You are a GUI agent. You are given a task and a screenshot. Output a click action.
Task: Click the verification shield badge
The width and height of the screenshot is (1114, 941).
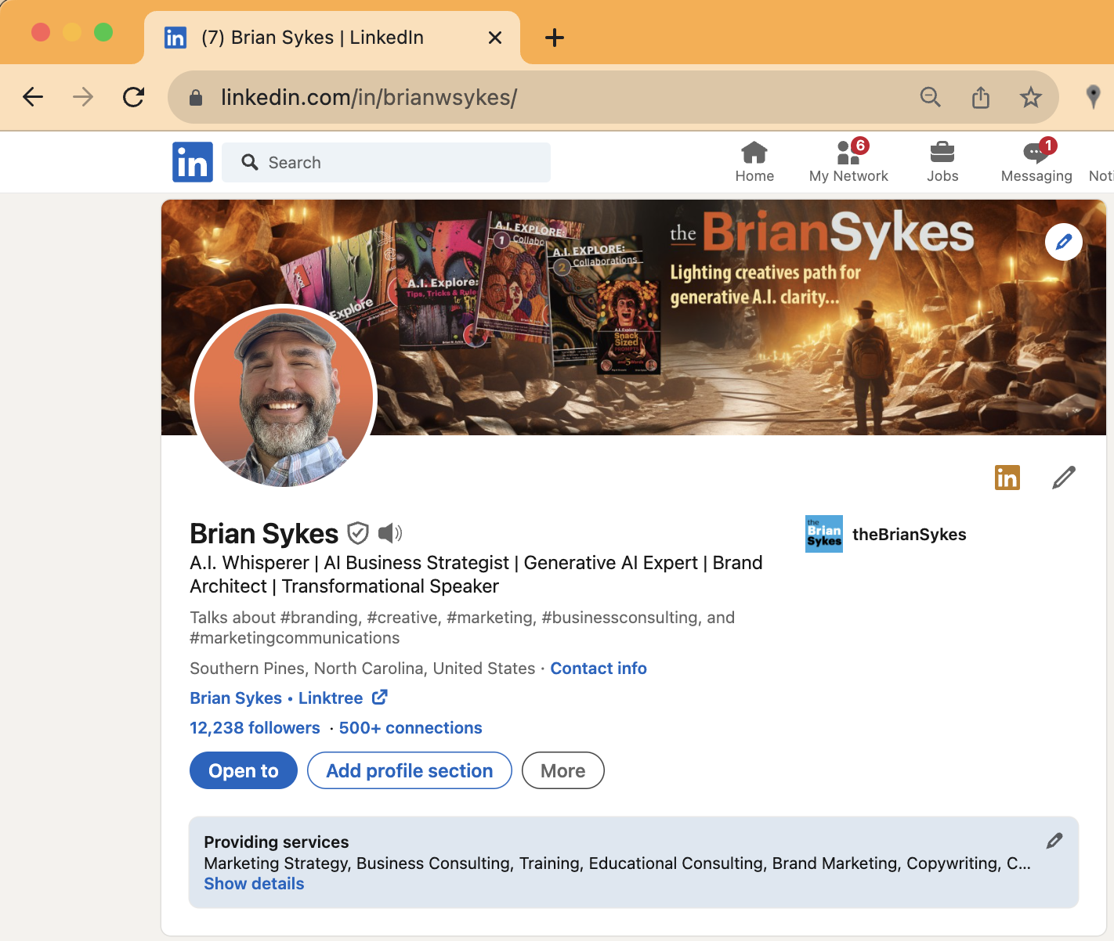[358, 533]
